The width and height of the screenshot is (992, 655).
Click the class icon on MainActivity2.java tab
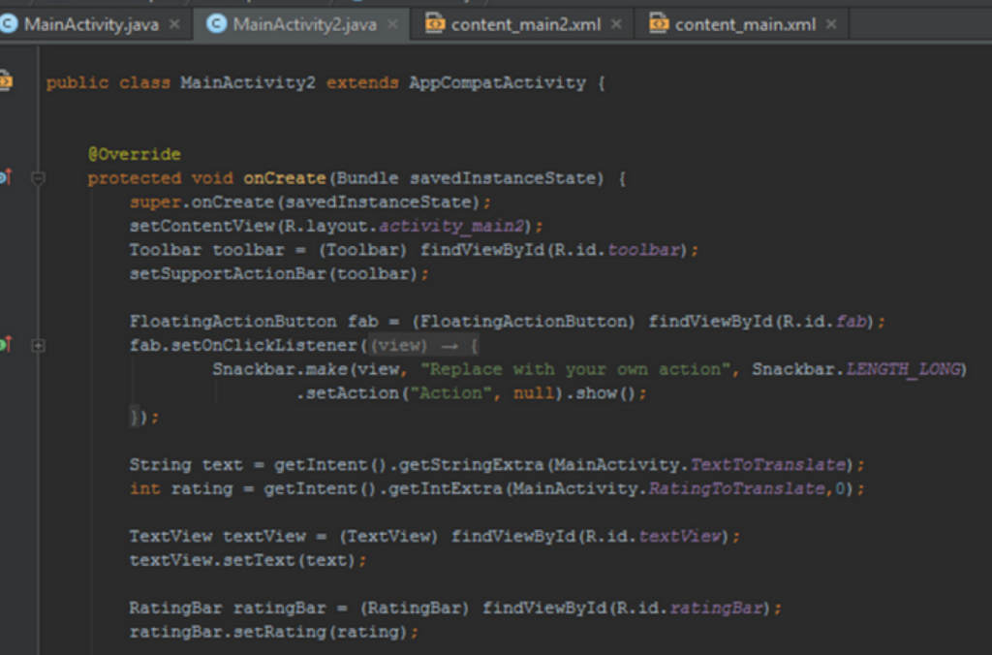(x=217, y=23)
